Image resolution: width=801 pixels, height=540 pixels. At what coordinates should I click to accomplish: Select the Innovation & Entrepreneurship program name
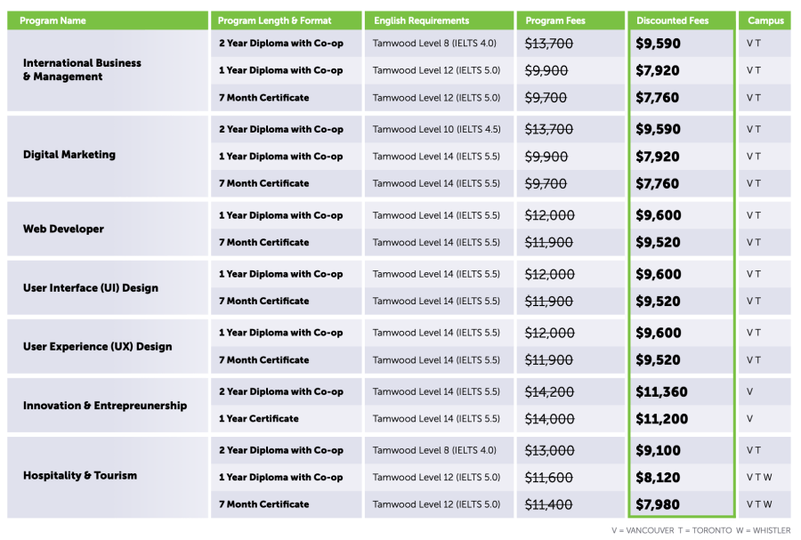pos(105,406)
